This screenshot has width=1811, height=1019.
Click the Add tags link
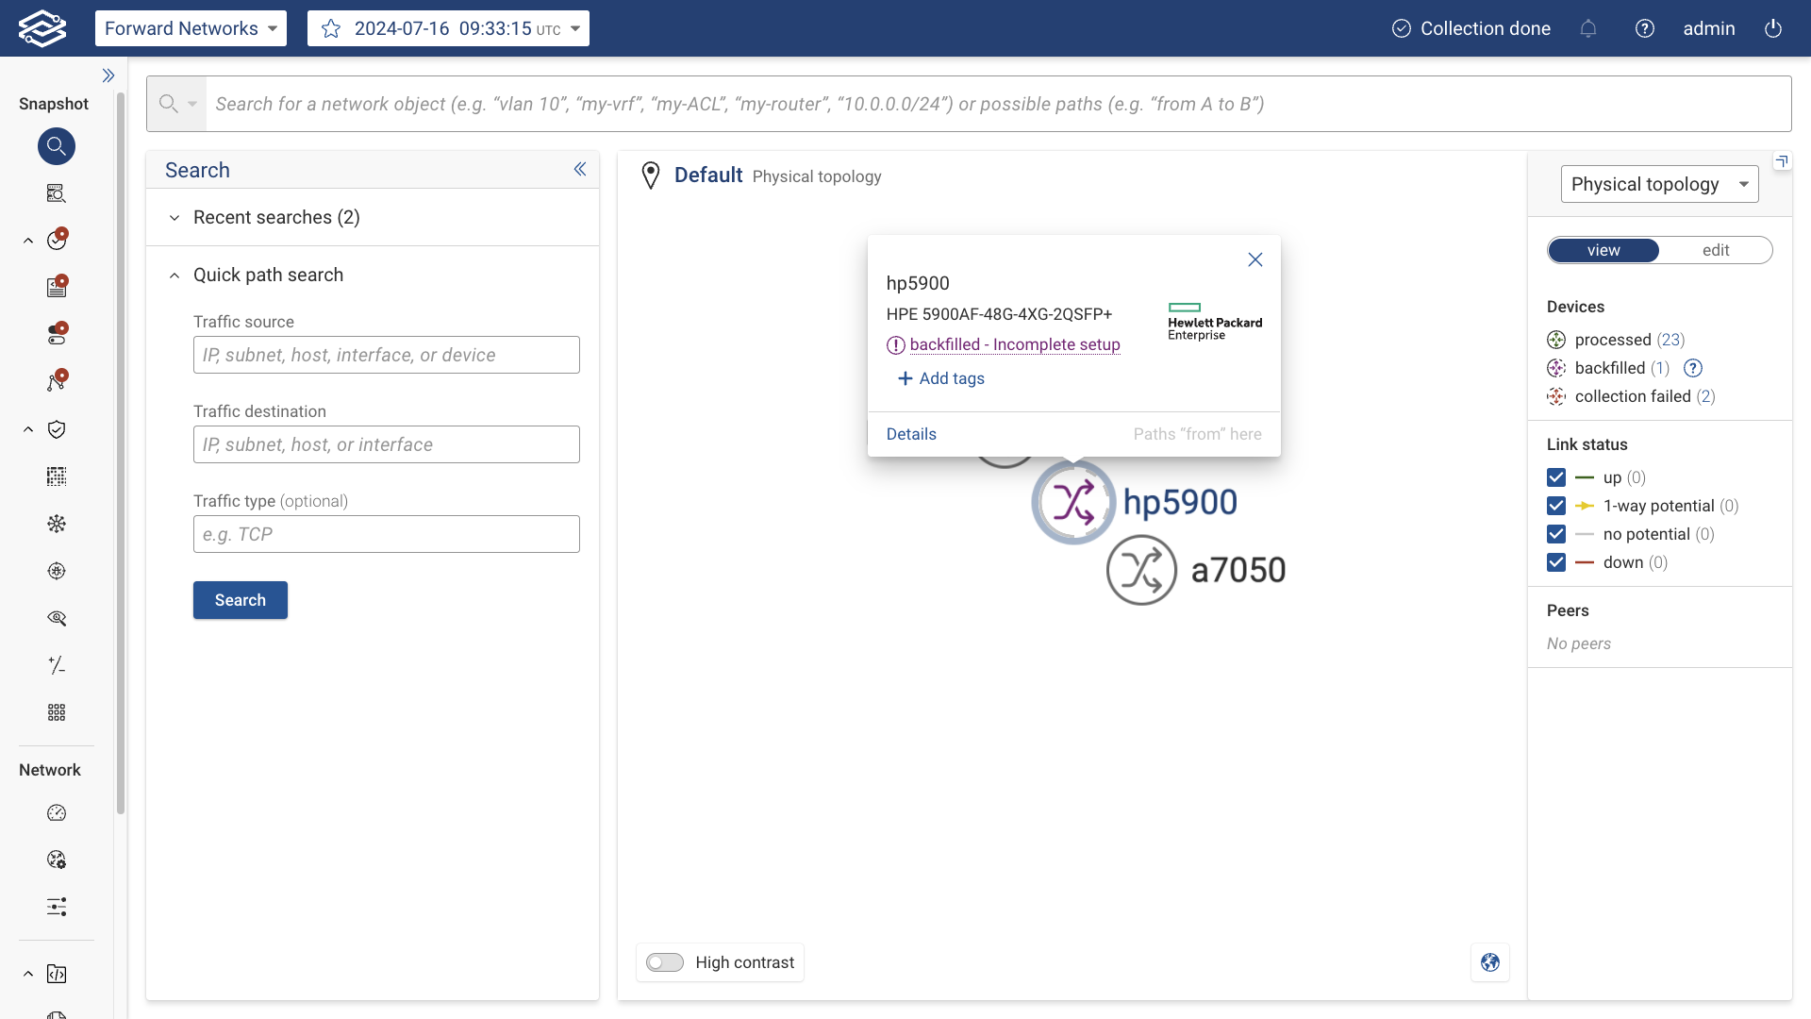pos(940,378)
